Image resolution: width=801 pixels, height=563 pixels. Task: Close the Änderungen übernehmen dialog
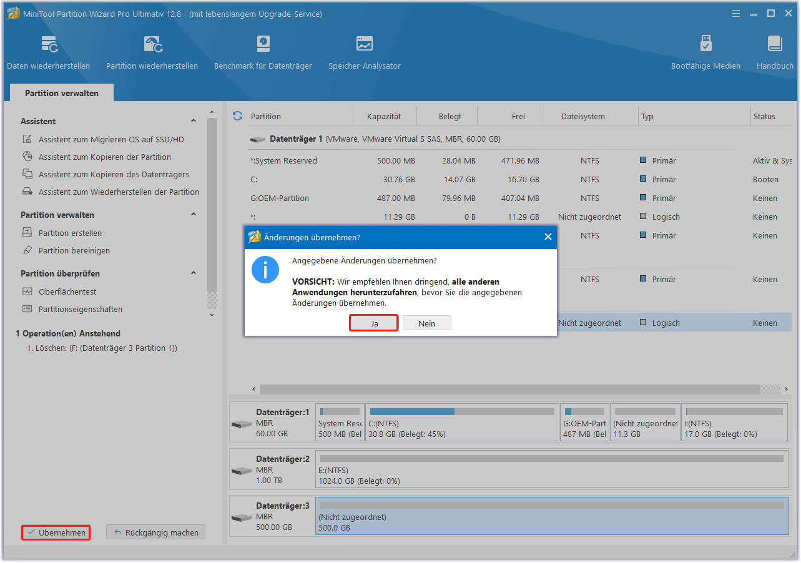(x=548, y=237)
